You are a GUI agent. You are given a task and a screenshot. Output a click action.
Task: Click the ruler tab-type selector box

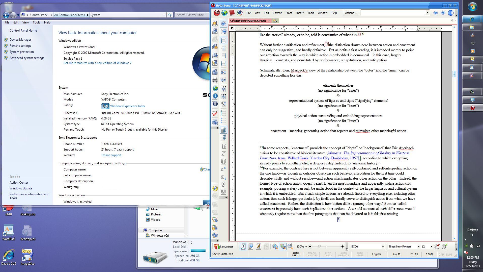(232, 29)
